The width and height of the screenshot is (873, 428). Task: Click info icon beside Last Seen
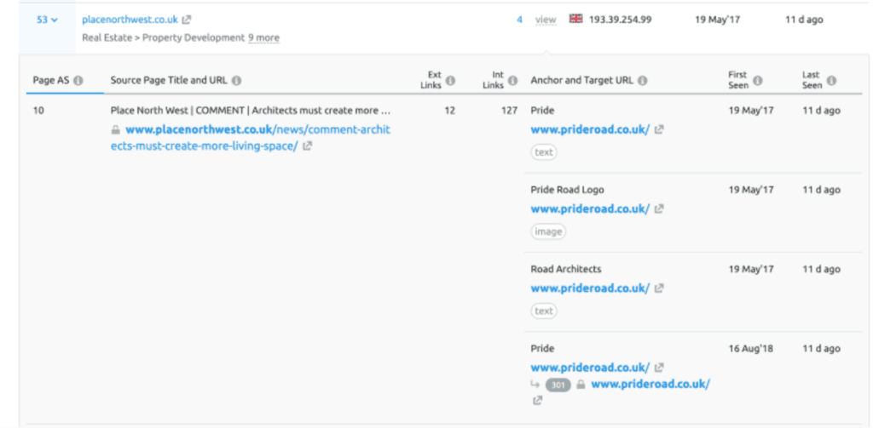click(831, 81)
